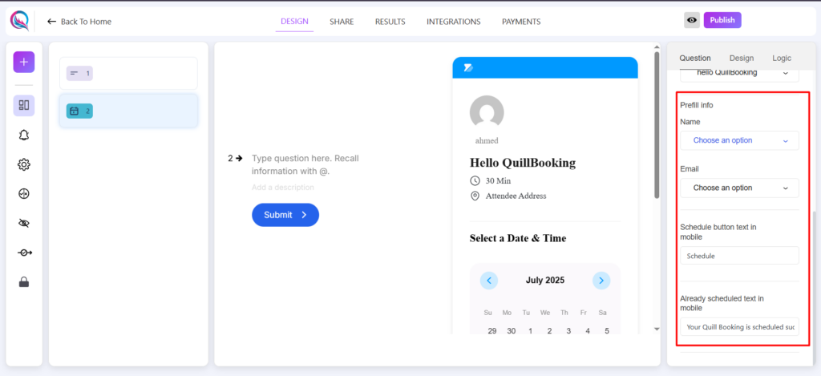Screen dimensions: 821x376
Task: Open the notifications bell icon
Action: 23,135
